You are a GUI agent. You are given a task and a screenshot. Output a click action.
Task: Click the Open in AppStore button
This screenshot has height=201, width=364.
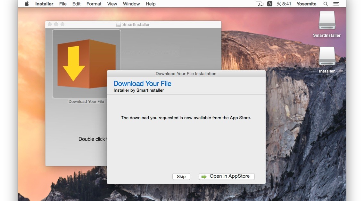coord(227,176)
